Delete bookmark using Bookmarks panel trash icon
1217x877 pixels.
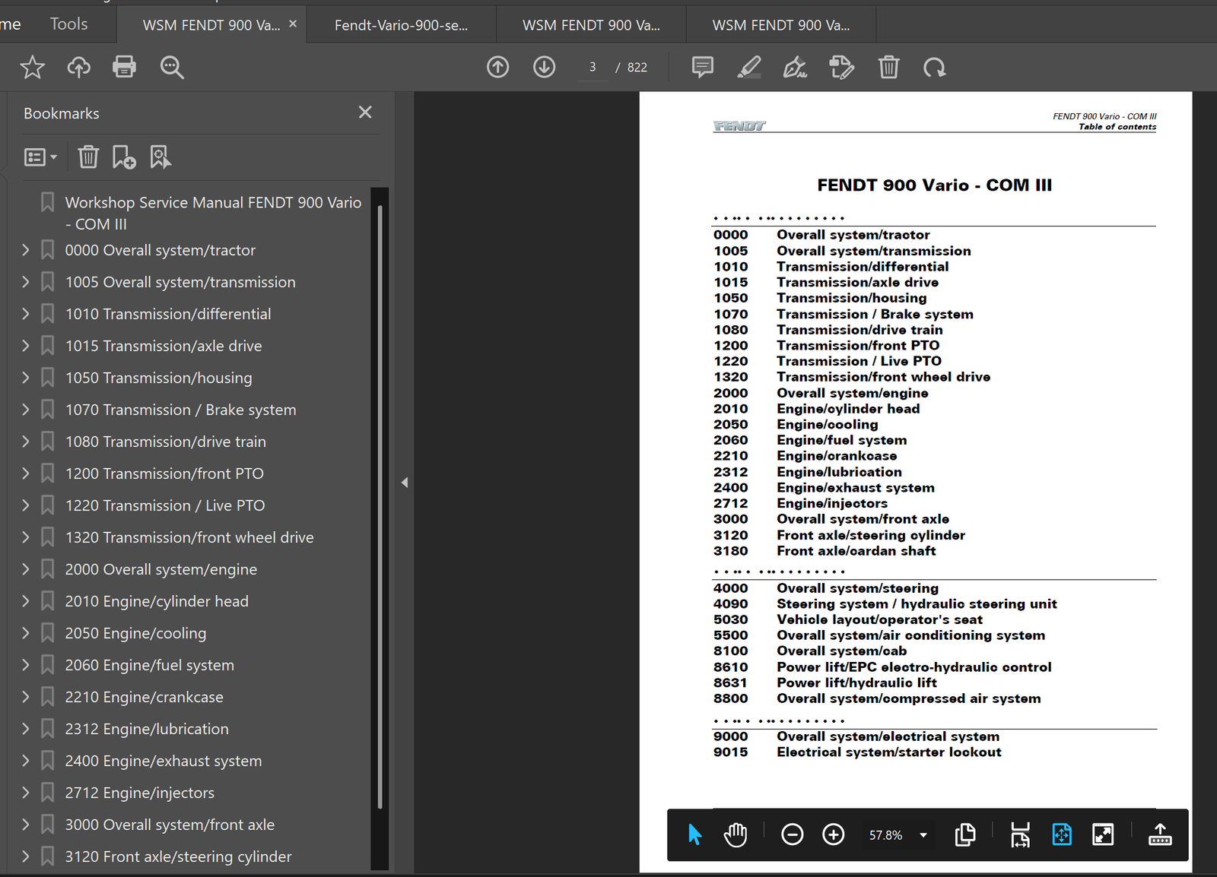88,157
